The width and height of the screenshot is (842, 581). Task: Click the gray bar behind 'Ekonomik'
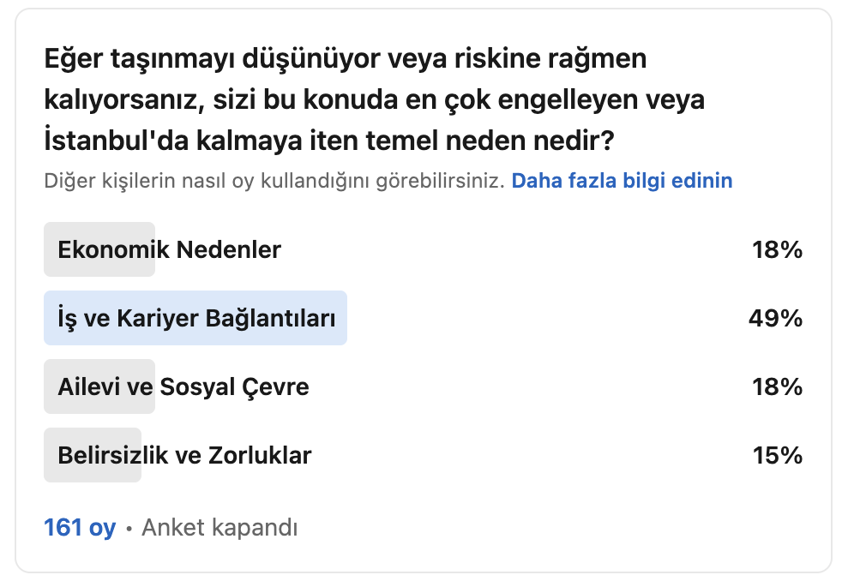tap(99, 249)
